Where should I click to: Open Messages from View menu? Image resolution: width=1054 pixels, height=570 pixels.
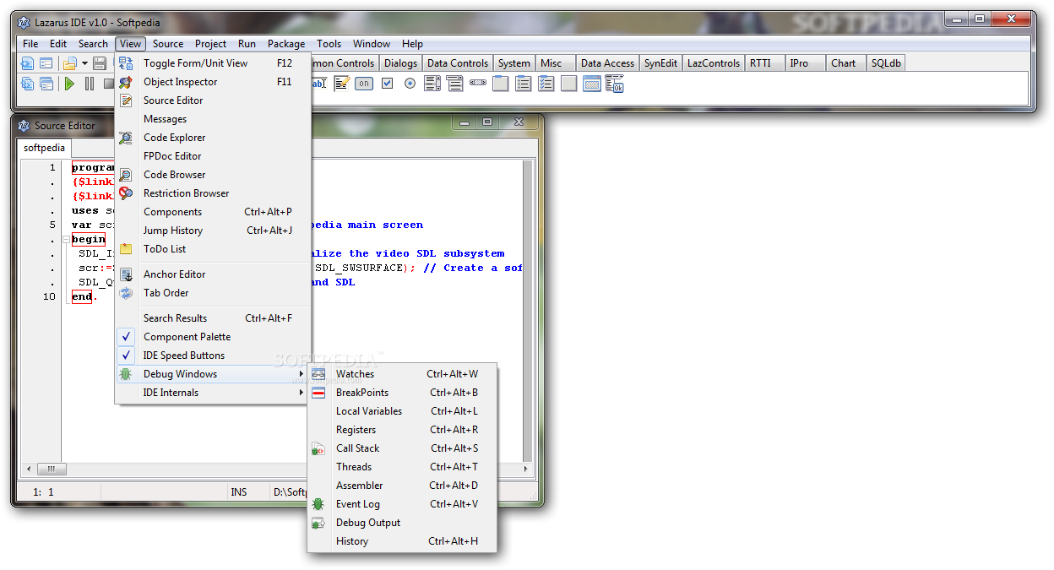point(213,119)
